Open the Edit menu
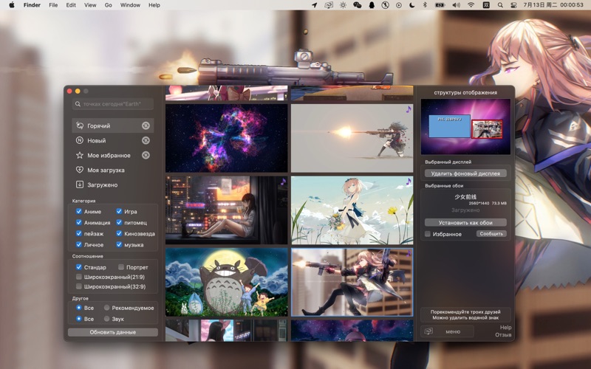 tap(71, 5)
